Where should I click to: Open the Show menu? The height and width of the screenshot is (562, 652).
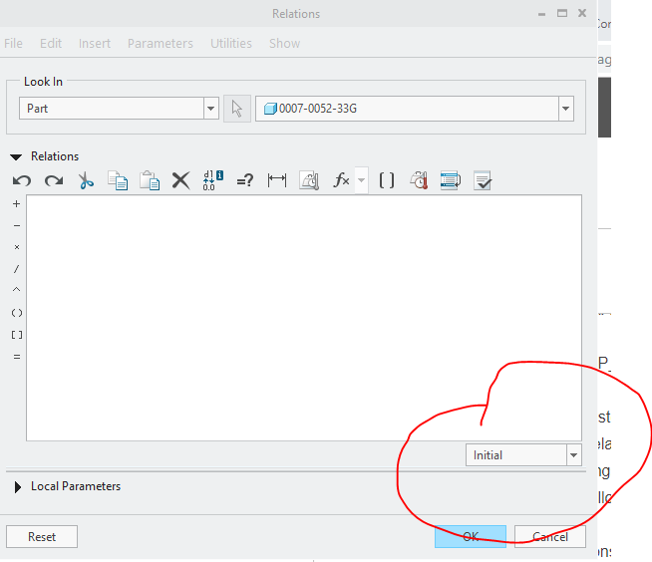[284, 43]
